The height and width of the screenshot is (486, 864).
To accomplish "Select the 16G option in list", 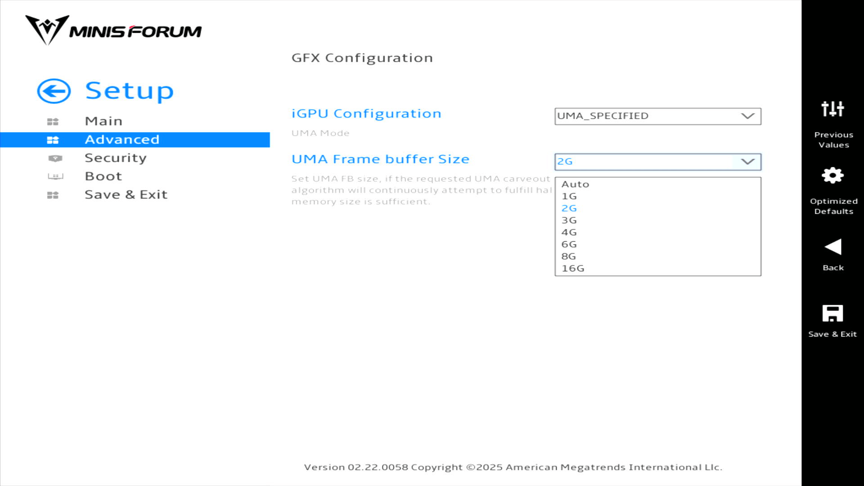I will pyautogui.click(x=572, y=268).
